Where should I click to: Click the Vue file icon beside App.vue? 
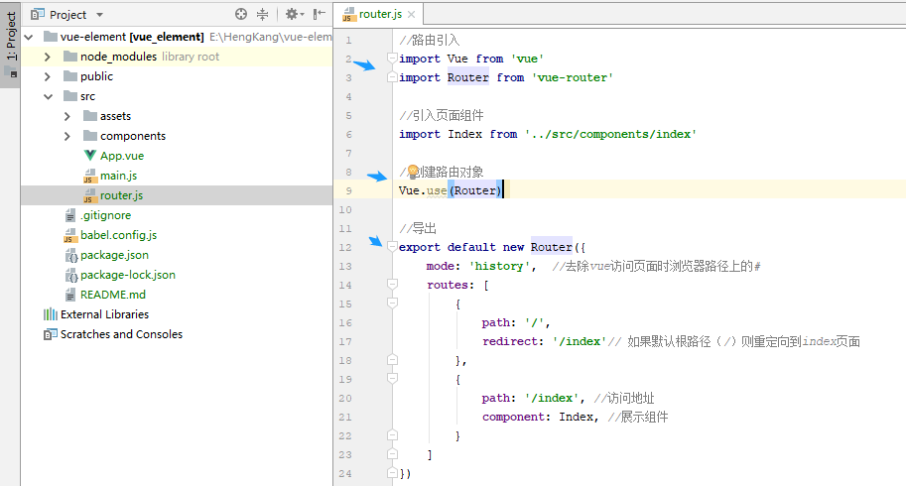tap(89, 156)
